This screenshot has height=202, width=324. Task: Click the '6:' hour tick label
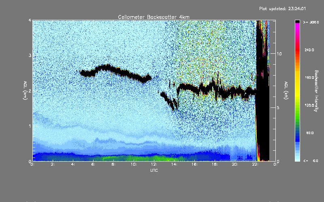coord(94,164)
